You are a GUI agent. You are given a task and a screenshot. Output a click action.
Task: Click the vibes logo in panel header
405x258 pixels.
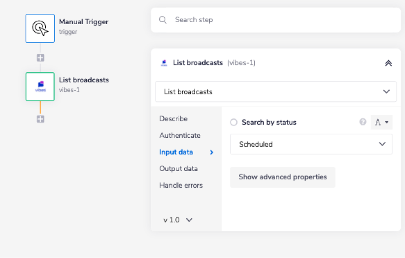pos(164,63)
